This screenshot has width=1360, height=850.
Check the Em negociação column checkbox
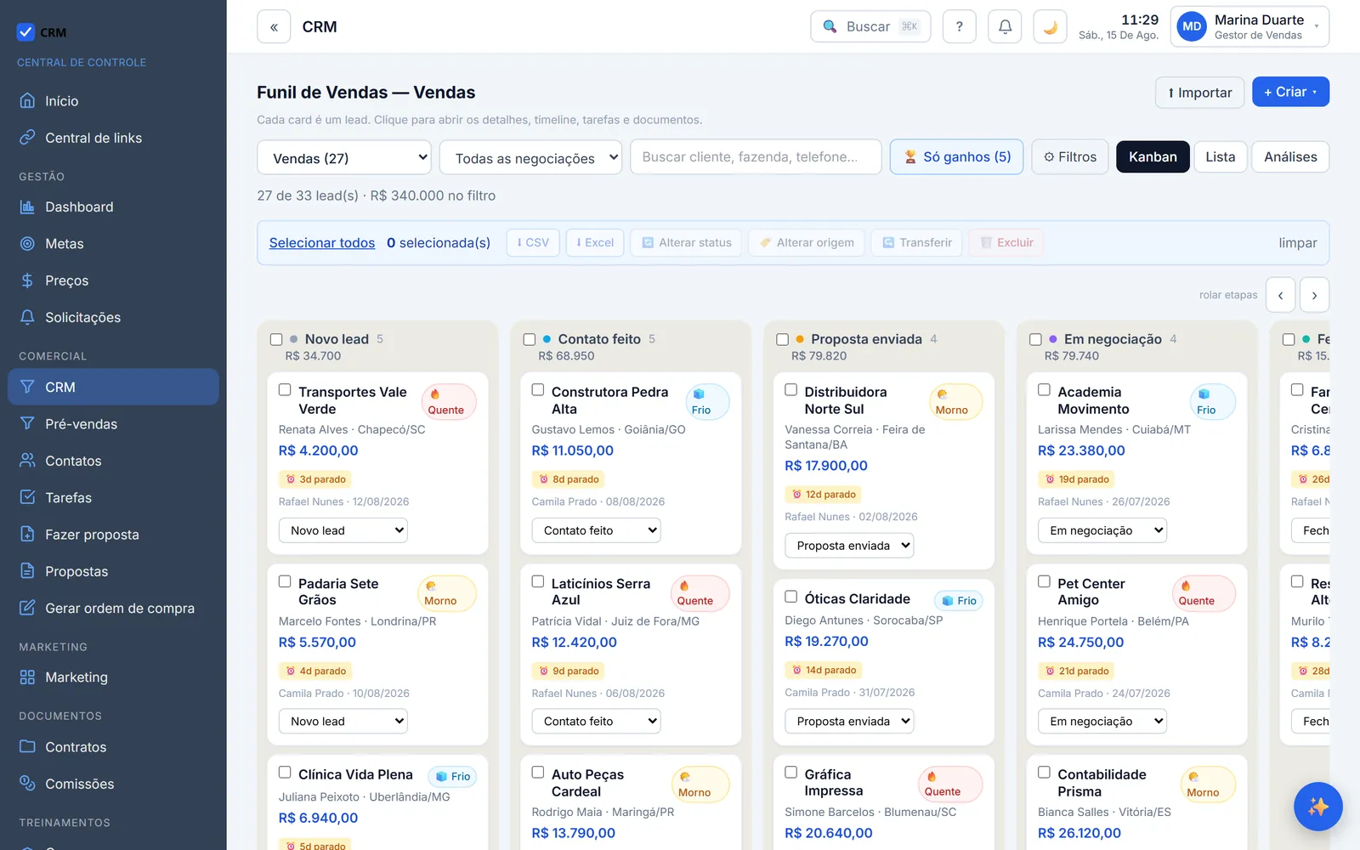pos(1035,339)
